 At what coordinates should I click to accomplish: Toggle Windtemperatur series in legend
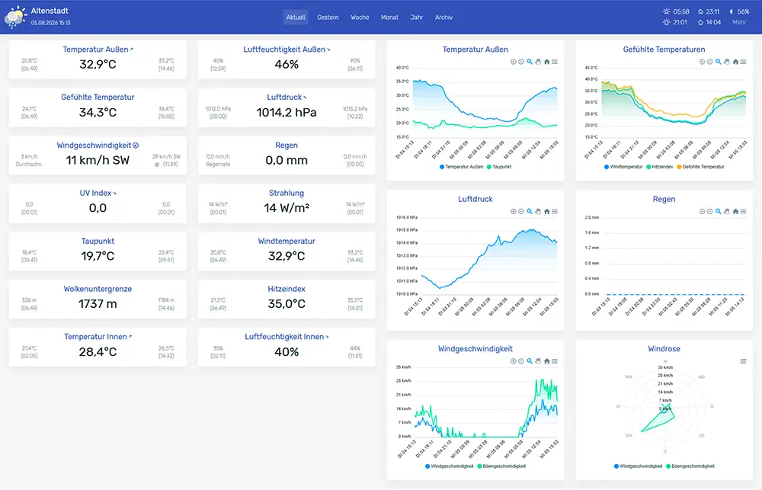coord(623,167)
